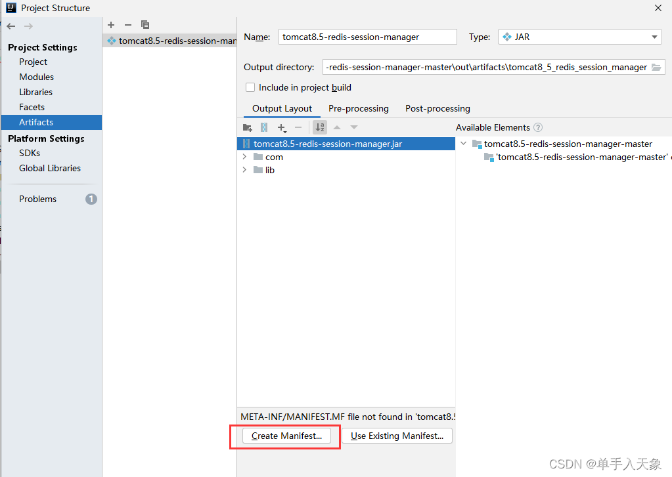Click the Output directory text field
This screenshot has width=672, height=477.
(487, 67)
